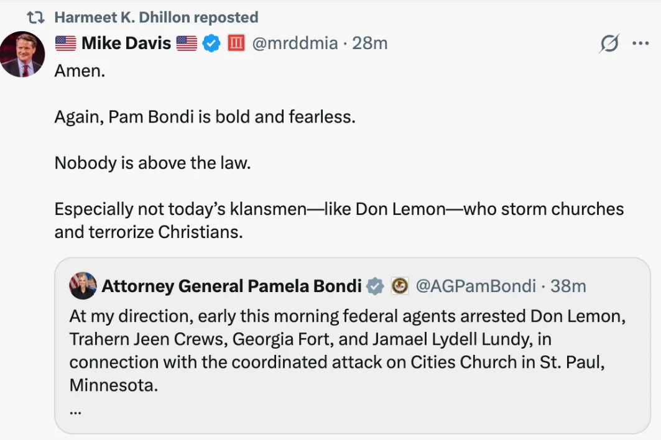661x440 pixels.
Task: Click the 28m post timestamp
Action: coord(370,43)
